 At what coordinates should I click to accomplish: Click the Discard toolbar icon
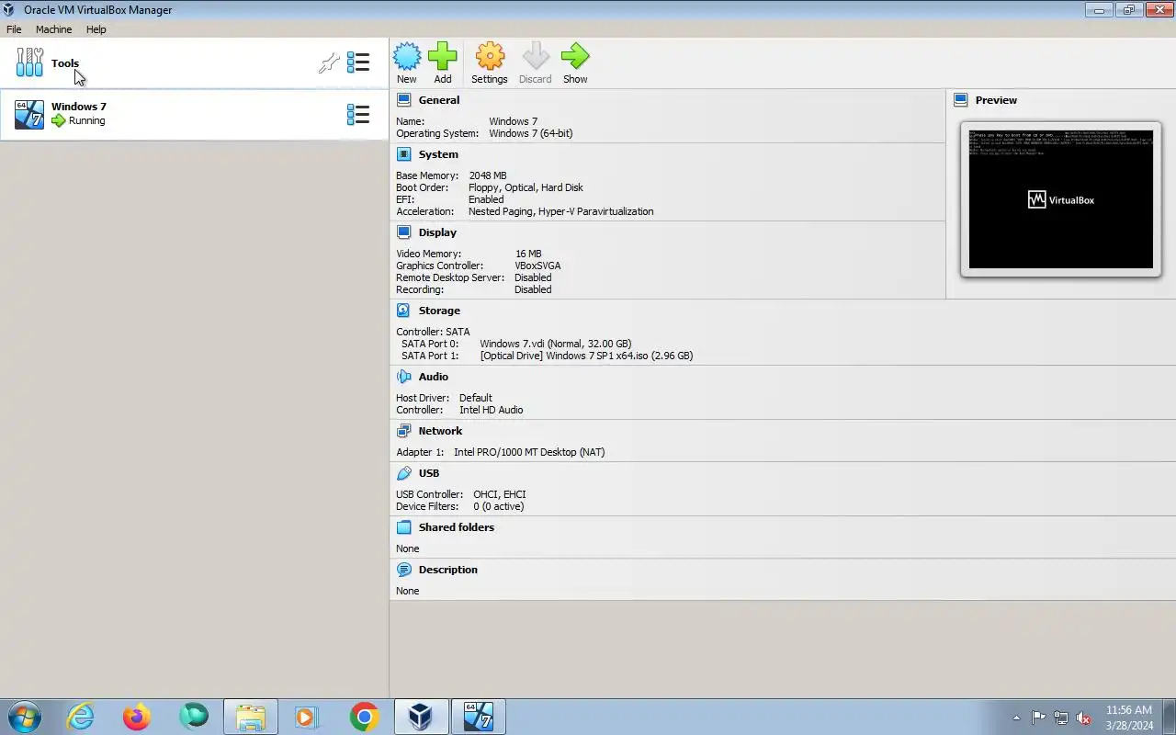(536, 57)
